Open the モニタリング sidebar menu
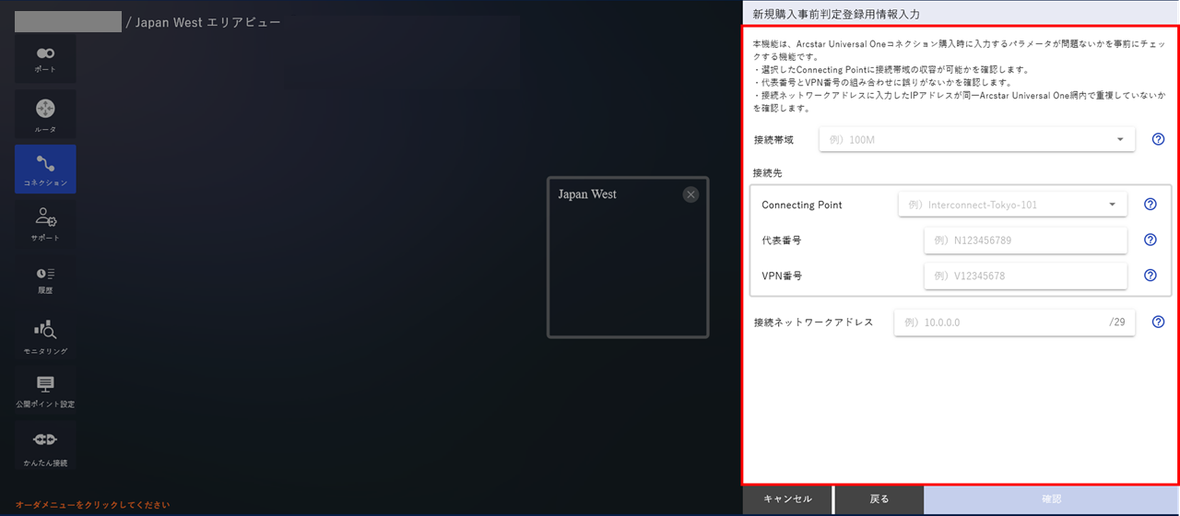The width and height of the screenshot is (1180, 516). click(45, 334)
